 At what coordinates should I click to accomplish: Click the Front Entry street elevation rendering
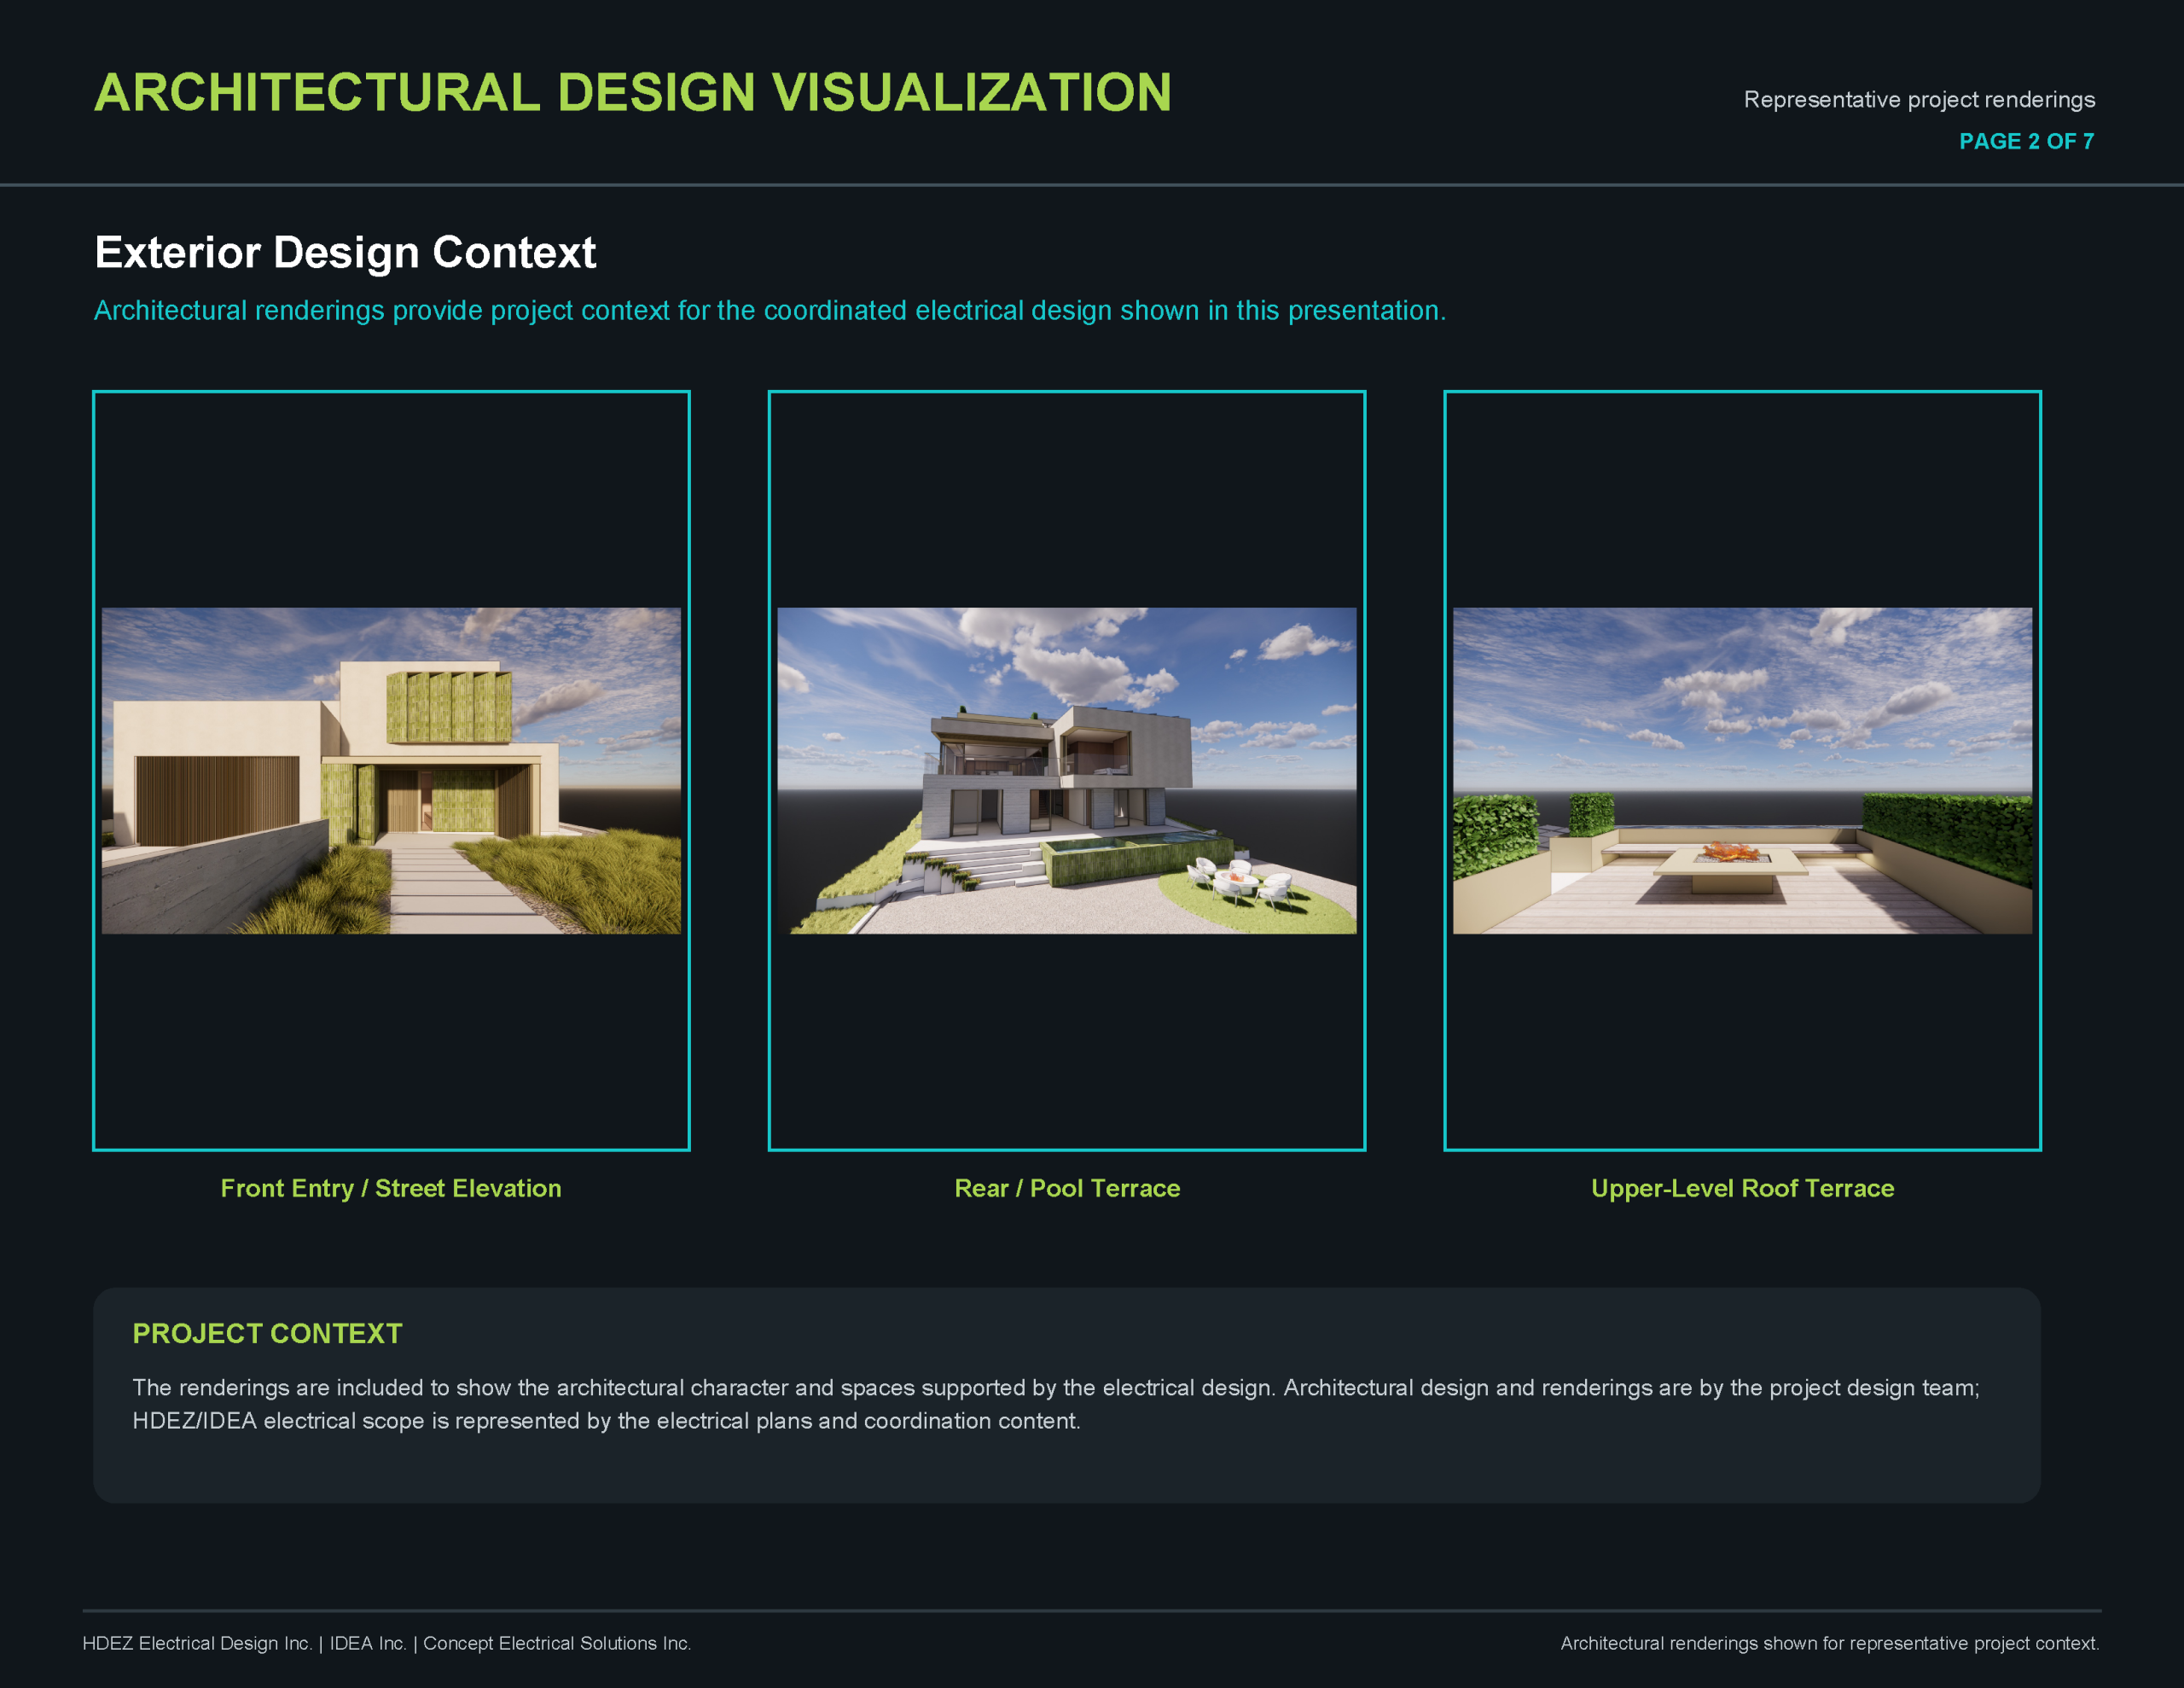pyautogui.click(x=391, y=771)
